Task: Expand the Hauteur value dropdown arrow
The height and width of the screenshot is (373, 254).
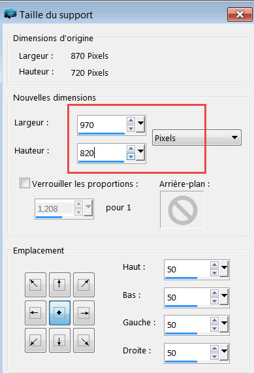Action: [141, 152]
